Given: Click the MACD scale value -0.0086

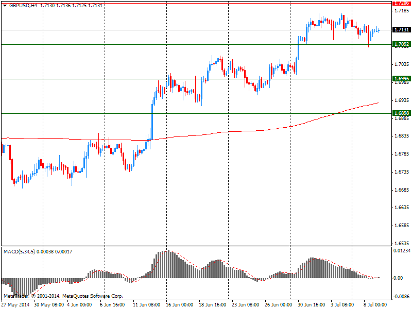Looking at the screenshot, I should [x=402, y=297].
